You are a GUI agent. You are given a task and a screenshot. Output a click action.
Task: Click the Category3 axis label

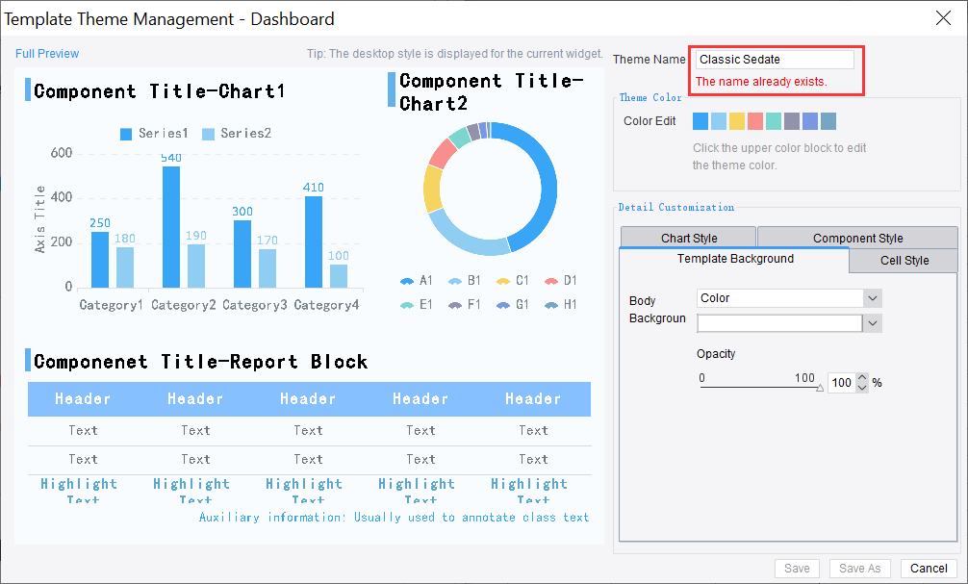point(254,305)
